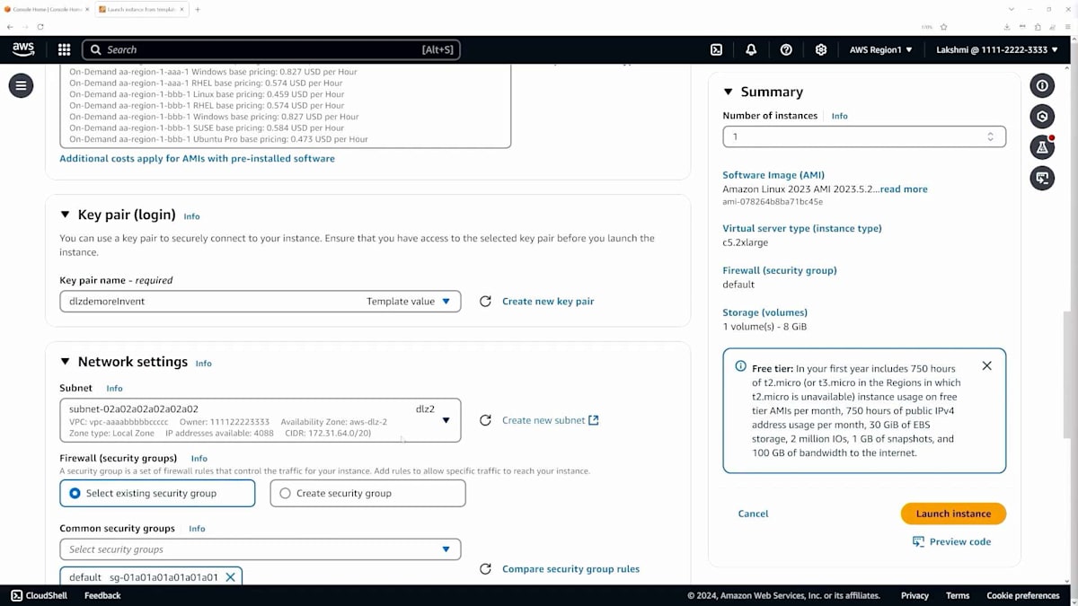Open a new browser tab
This screenshot has width=1078, height=606.
point(198,9)
